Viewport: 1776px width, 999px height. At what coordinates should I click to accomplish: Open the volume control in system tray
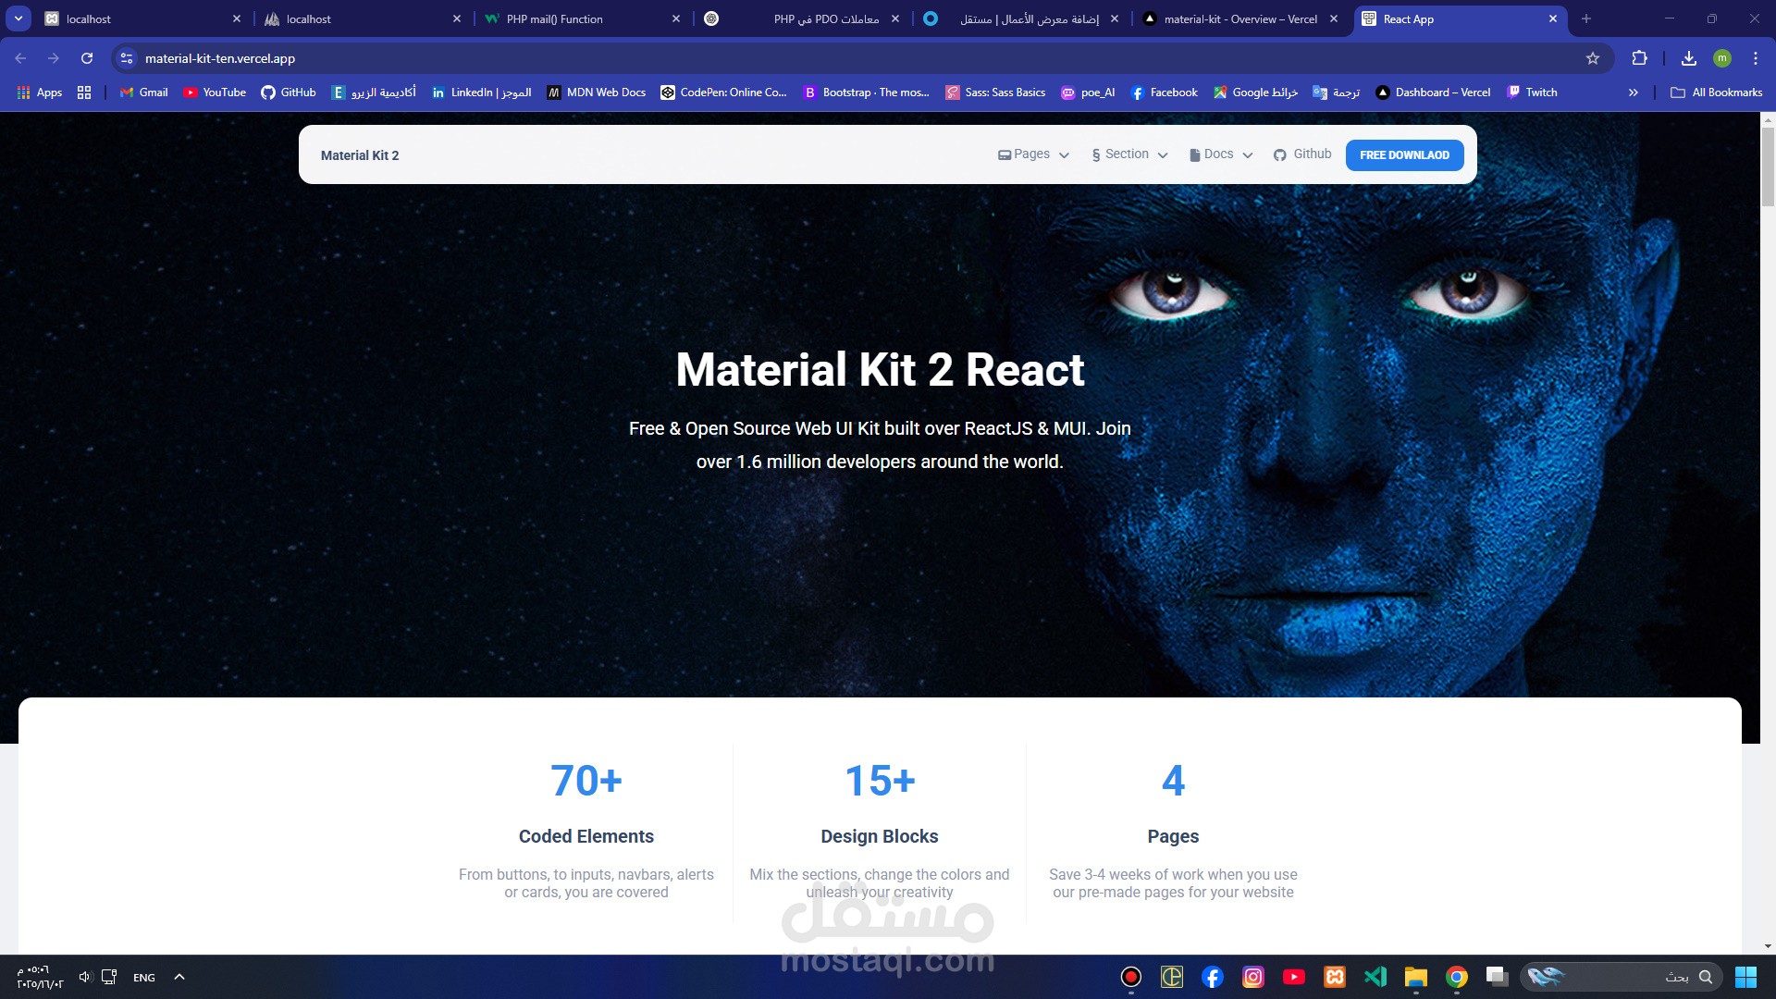click(x=84, y=977)
